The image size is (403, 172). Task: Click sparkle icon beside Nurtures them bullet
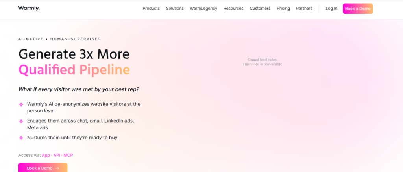tap(21, 138)
